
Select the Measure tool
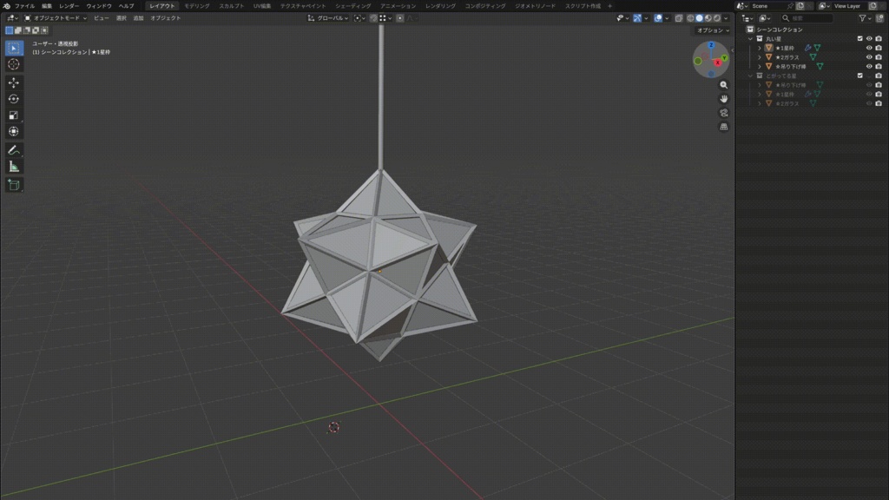coord(14,167)
